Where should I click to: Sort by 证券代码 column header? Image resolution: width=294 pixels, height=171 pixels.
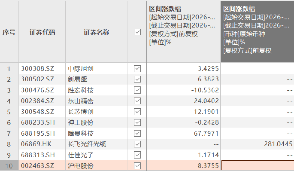pyautogui.click(x=42, y=32)
